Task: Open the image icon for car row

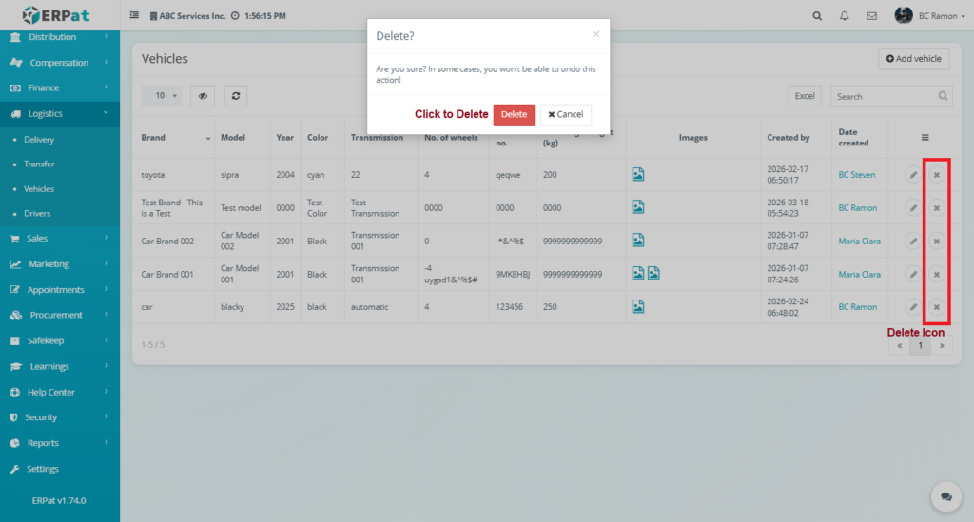Action: [638, 307]
